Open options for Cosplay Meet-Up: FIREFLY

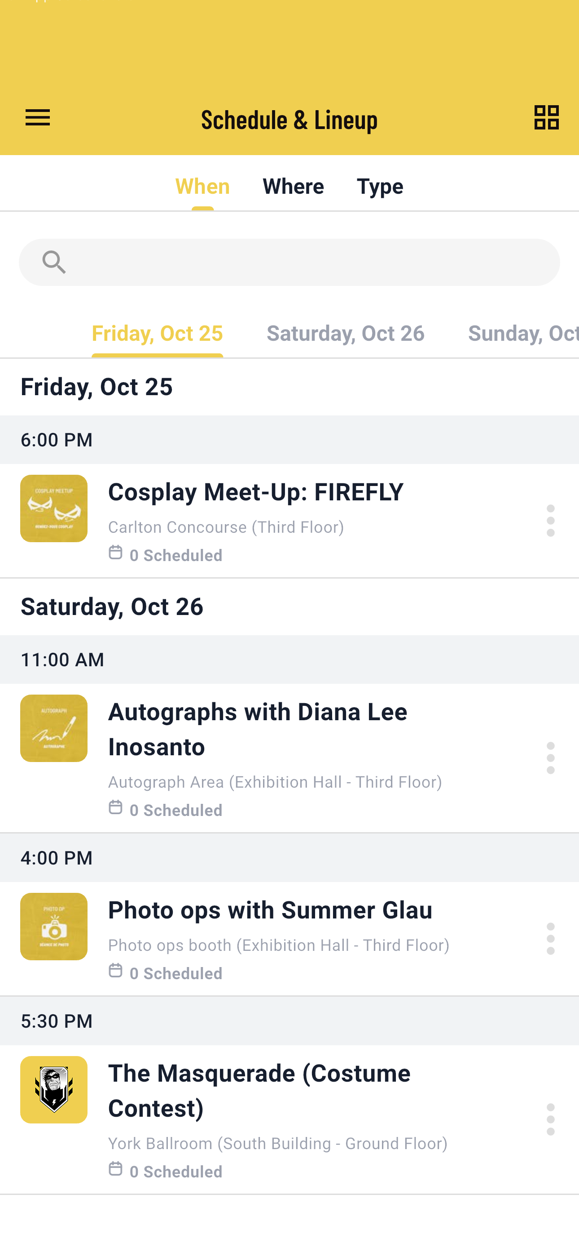pyautogui.click(x=550, y=521)
